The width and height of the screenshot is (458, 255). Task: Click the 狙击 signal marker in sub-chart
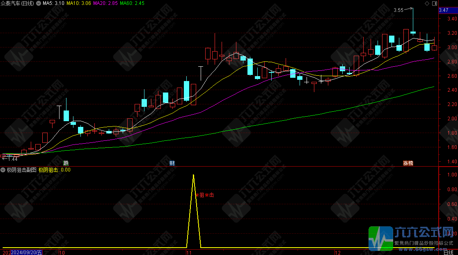tap(205, 195)
